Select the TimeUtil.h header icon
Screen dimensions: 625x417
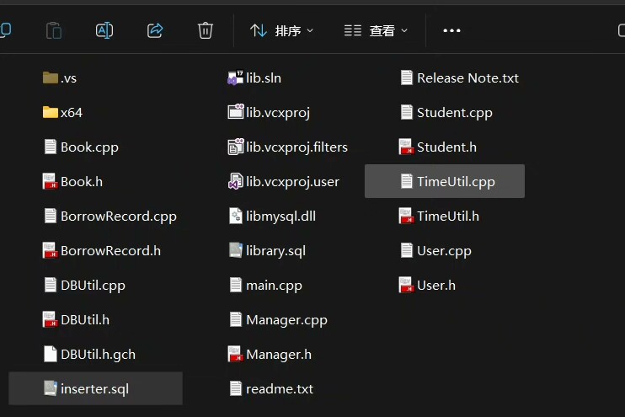pos(406,216)
